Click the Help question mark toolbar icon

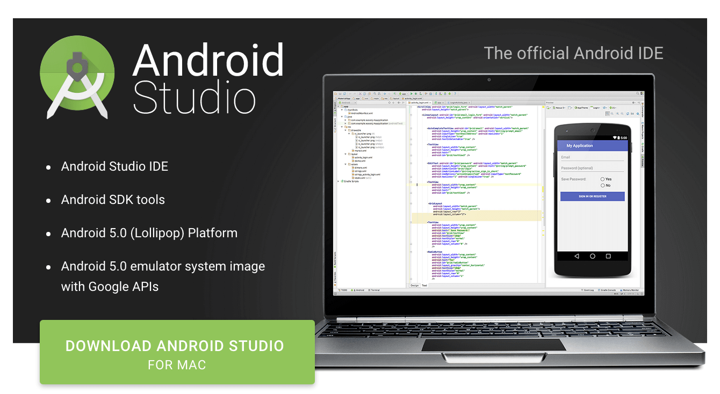(x=455, y=94)
